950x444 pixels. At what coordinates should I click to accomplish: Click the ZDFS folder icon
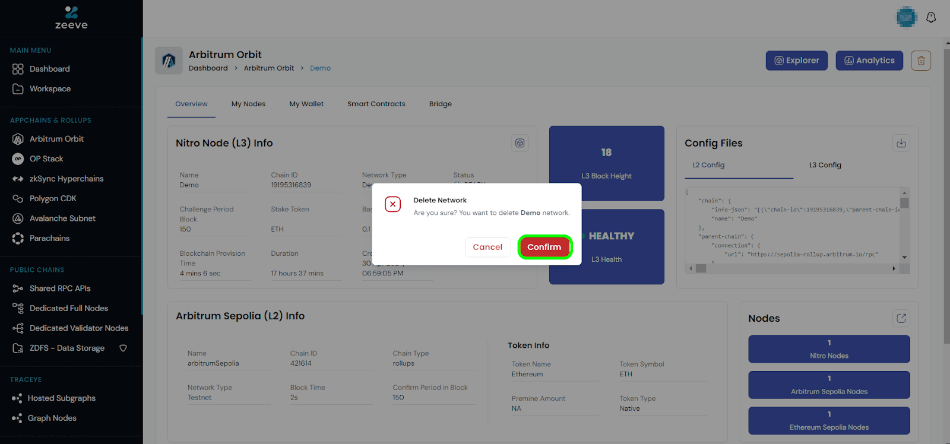[18, 348]
